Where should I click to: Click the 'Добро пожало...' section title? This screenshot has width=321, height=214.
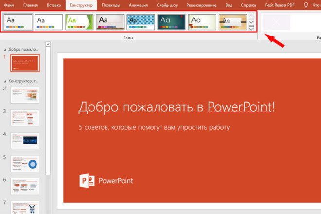coord(23,49)
